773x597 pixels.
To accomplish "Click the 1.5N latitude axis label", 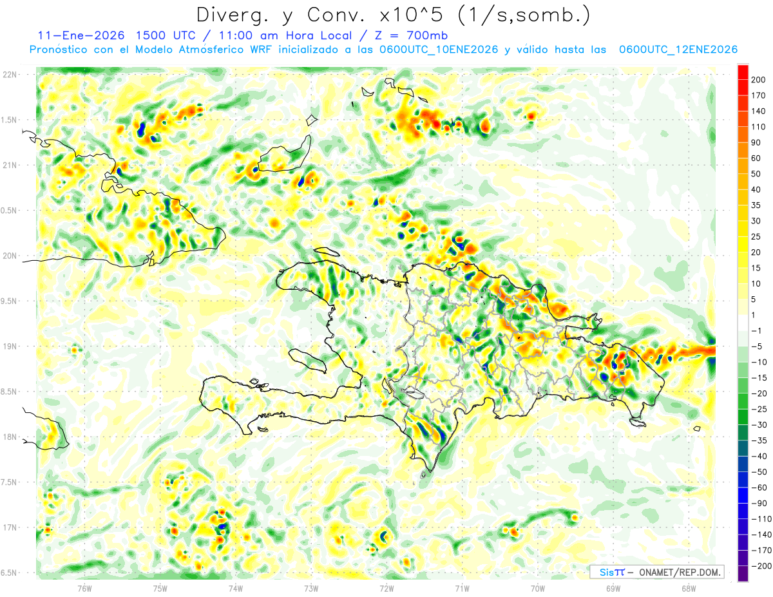I will click(10, 120).
